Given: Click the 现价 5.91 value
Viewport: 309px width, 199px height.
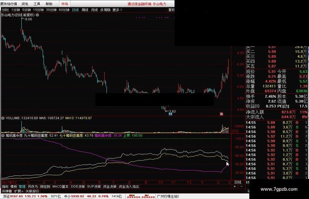Looking at the screenshot, I should click(272, 72).
